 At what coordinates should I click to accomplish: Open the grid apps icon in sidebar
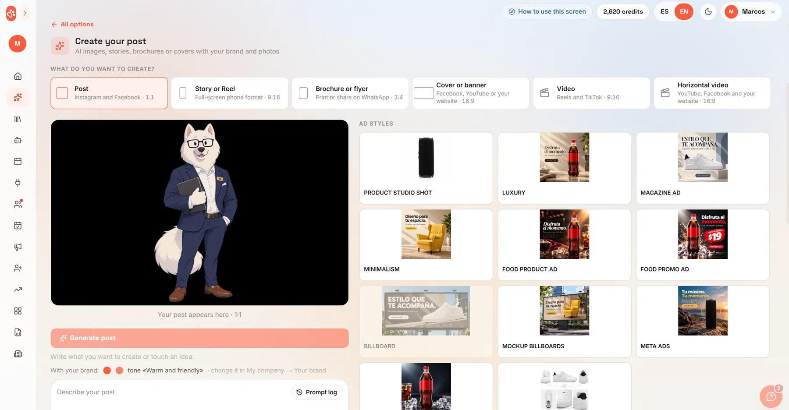click(x=18, y=311)
